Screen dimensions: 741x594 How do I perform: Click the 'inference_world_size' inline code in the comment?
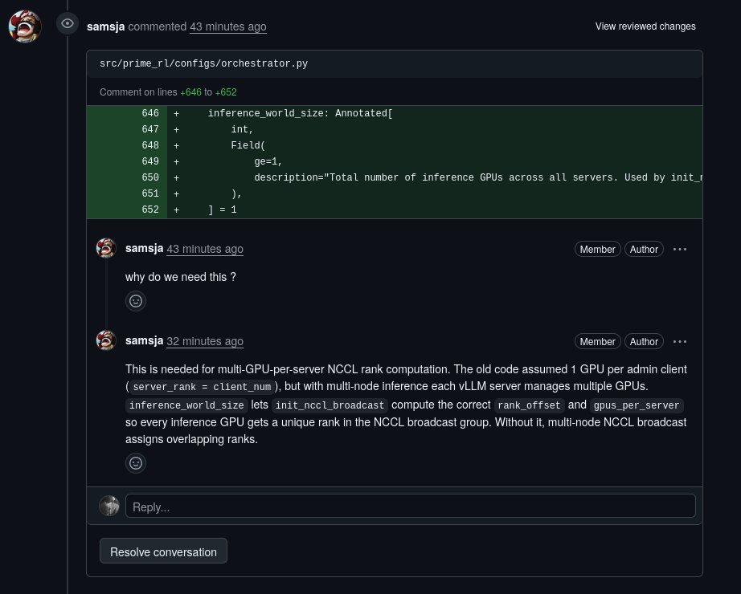(186, 405)
